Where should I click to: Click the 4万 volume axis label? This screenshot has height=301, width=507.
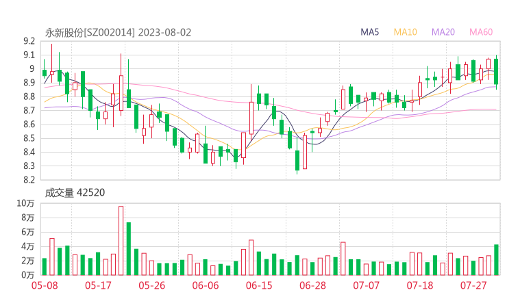28,246
